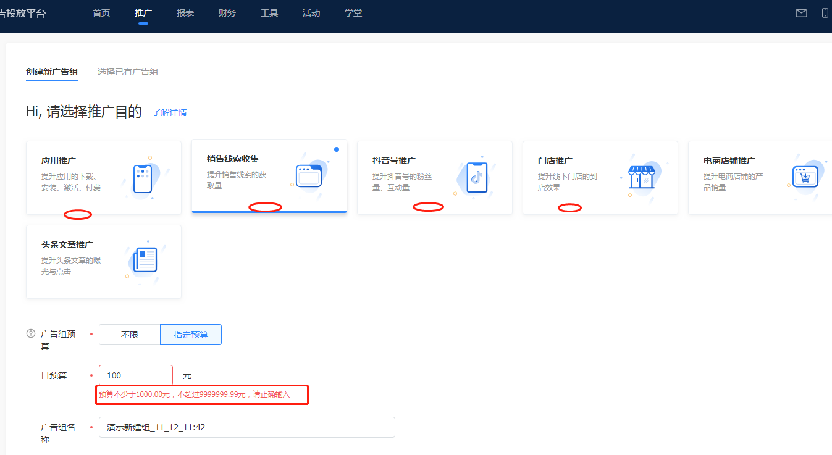Viewport: 832px width, 455px height.
Task: Click the 电商店铺推广 shopping cart icon
Action: (x=805, y=177)
